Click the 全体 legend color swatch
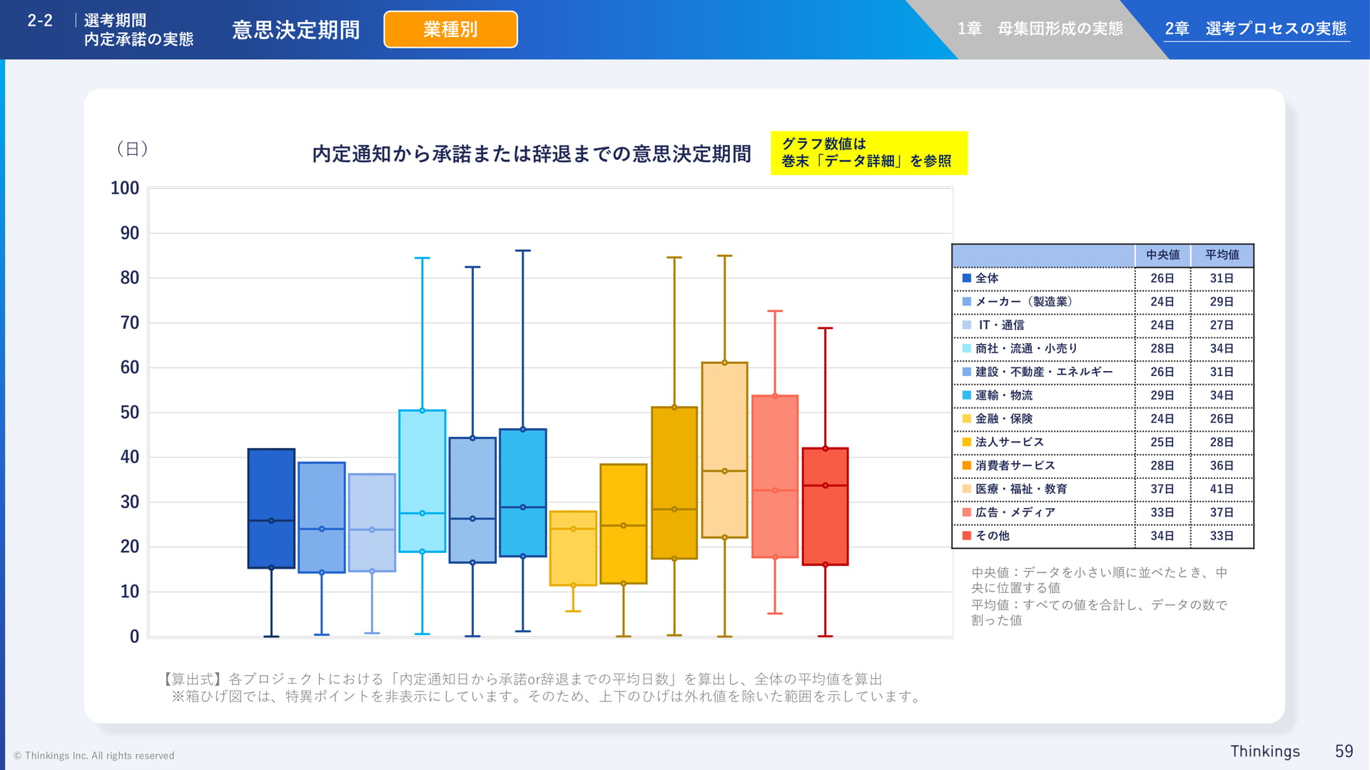 (966, 278)
